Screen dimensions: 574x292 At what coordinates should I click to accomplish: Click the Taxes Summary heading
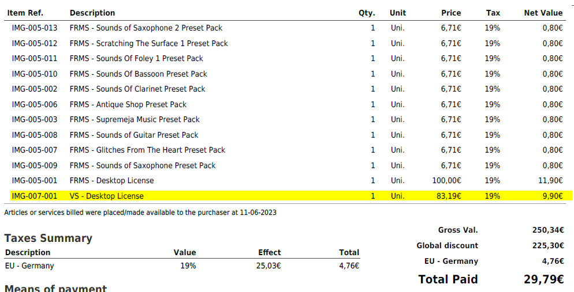pyautogui.click(x=48, y=238)
